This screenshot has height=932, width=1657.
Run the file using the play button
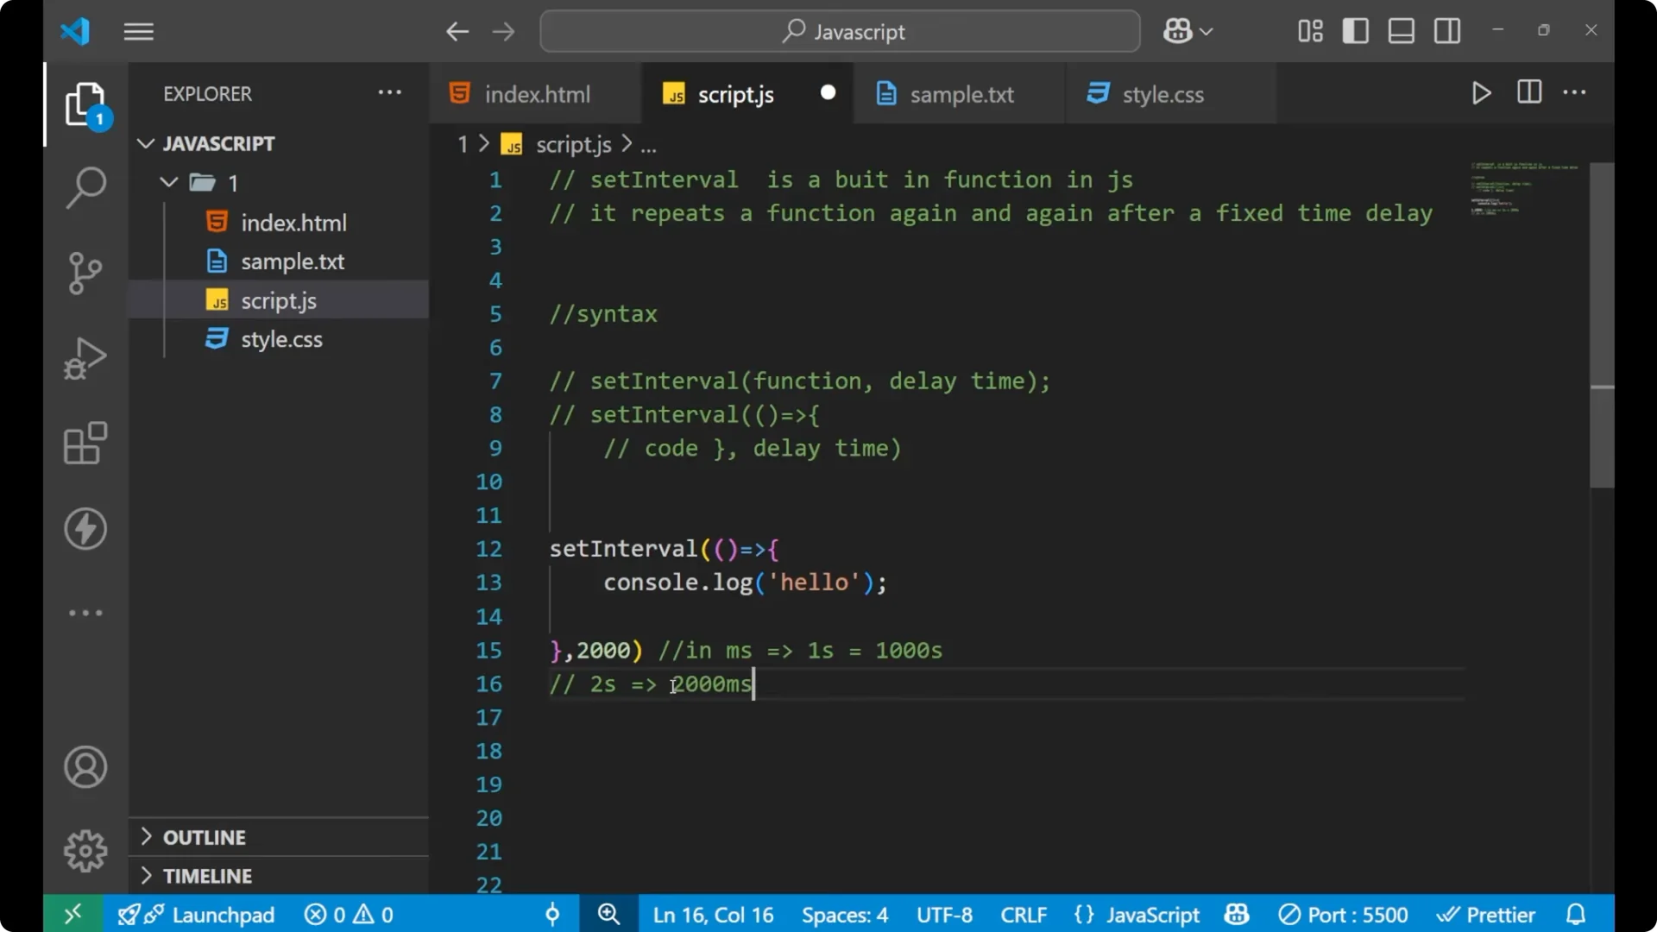tap(1481, 93)
